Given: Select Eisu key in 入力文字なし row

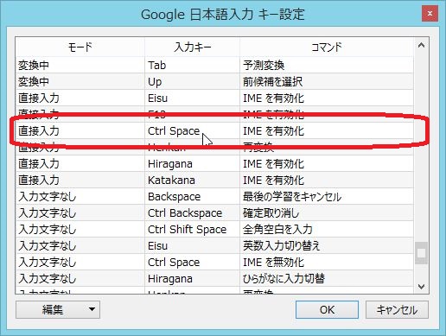Looking at the screenshot, I should 192,246.
